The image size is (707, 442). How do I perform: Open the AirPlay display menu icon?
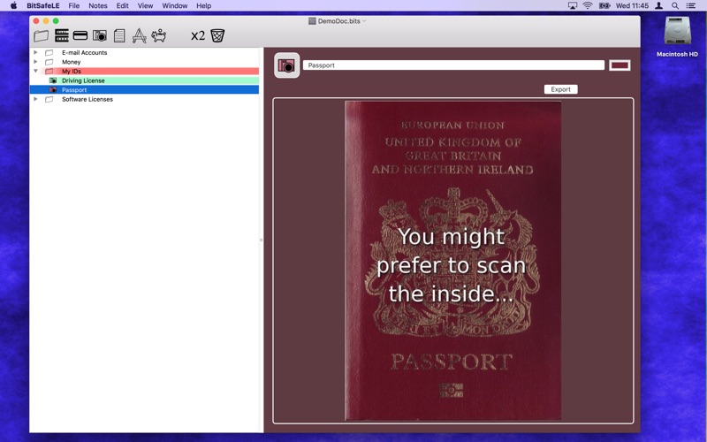[x=573, y=6]
